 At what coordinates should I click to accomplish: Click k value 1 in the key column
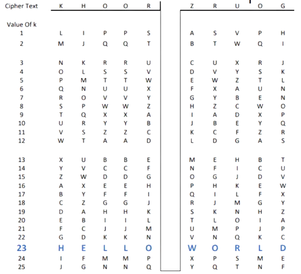[x=21, y=33]
